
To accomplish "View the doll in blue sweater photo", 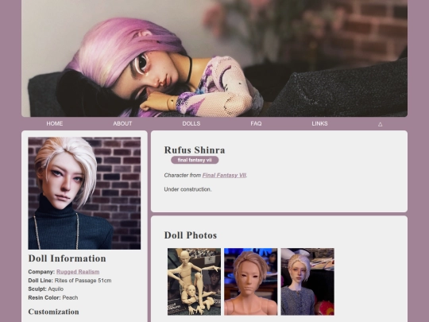I will 307,281.
